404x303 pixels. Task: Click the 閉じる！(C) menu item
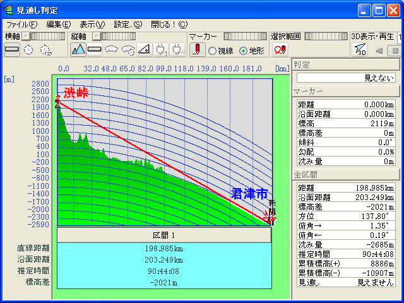pos(169,25)
